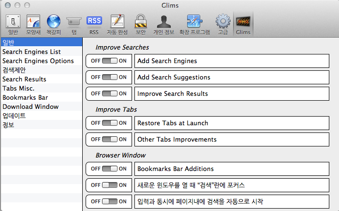Click the Improve Searches heading
The height and width of the screenshot is (211, 339).
(x=122, y=47)
